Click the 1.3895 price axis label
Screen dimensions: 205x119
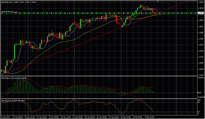coord(201,2)
